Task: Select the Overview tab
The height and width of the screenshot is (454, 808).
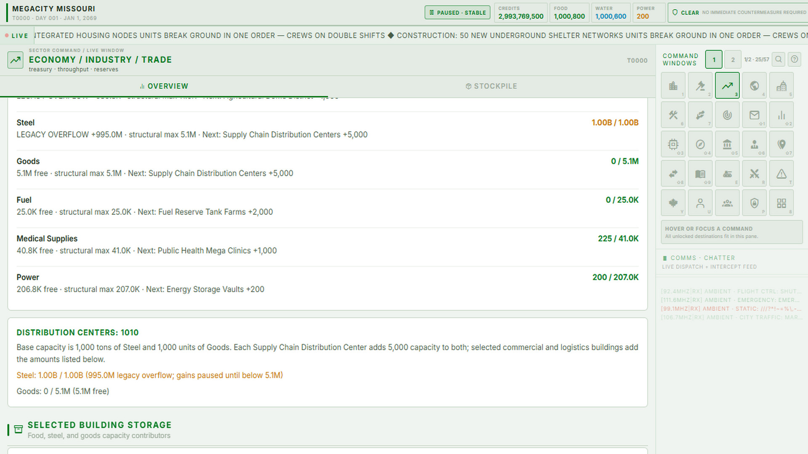Action: pos(164,86)
